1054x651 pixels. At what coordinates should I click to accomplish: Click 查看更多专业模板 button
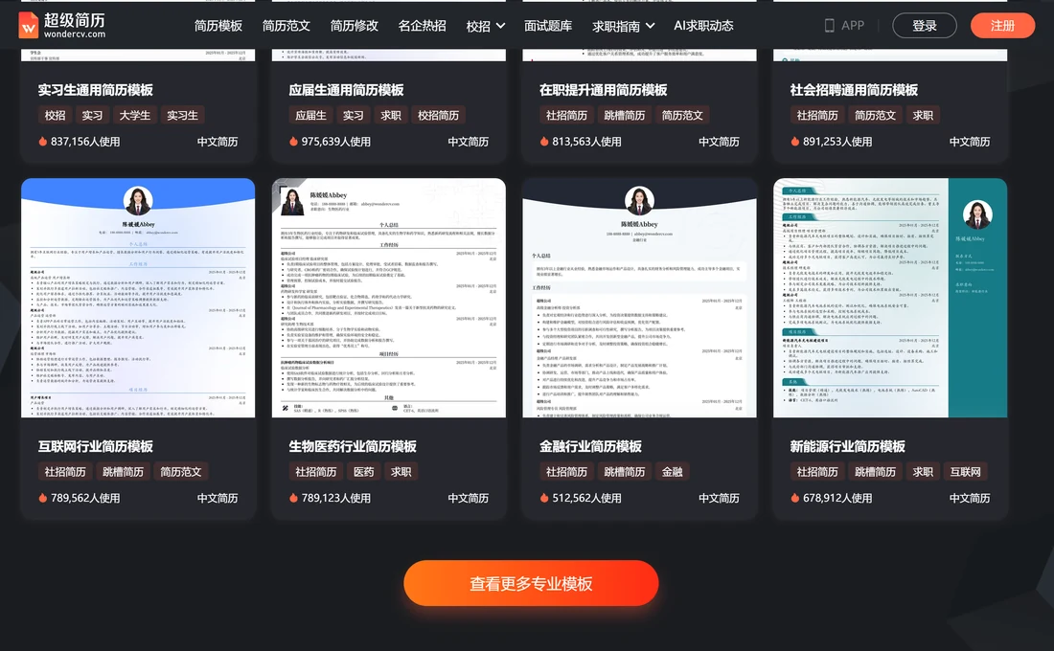pyautogui.click(x=531, y=583)
